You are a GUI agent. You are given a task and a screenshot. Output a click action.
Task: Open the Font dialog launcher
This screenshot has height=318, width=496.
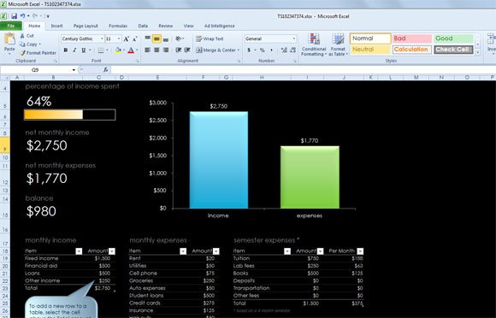point(138,61)
